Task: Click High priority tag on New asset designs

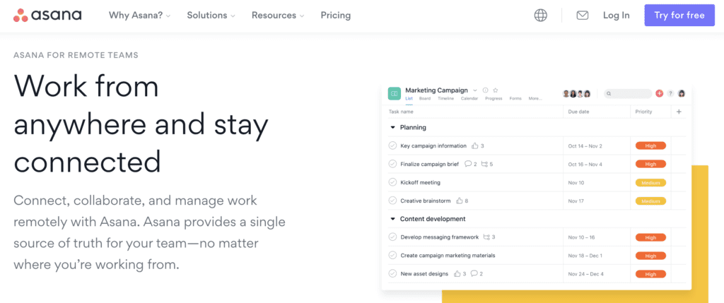Action: (650, 274)
